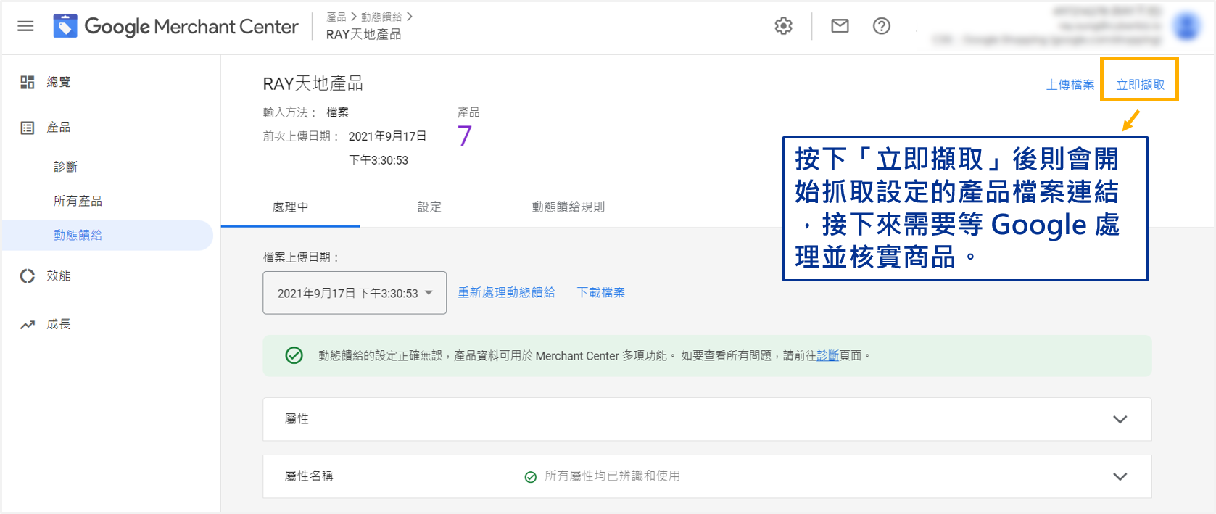Open the account profile avatar
This screenshot has width=1216, height=514.
pyautogui.click(x=1187, y=27)
